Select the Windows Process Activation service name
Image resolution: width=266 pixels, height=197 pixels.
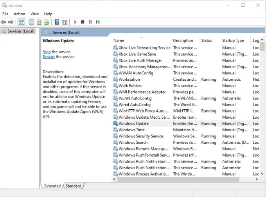coord(144,174)
